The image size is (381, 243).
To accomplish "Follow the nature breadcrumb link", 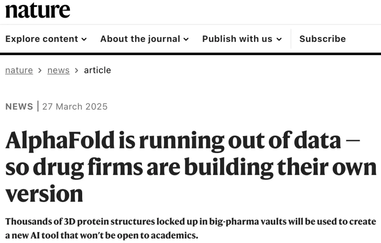I will 19,70.
